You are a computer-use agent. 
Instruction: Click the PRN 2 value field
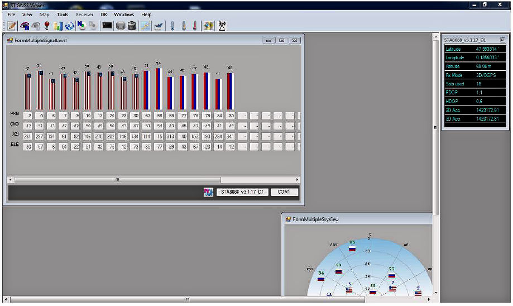(x=28, y=116)
